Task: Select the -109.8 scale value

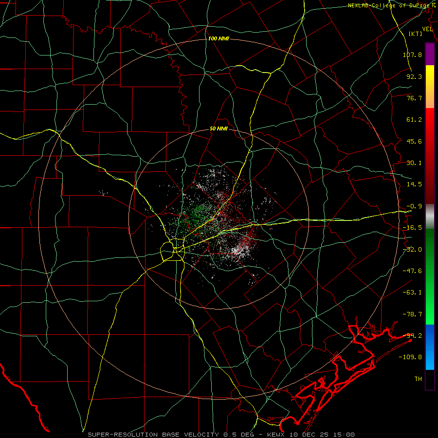Action: (410, 357)
